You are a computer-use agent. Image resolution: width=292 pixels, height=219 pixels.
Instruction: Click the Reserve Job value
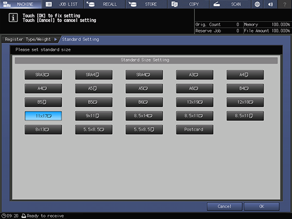(x=238, y=31)
